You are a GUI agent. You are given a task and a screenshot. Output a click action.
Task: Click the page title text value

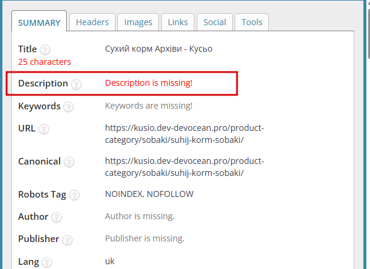click(158, 49)
